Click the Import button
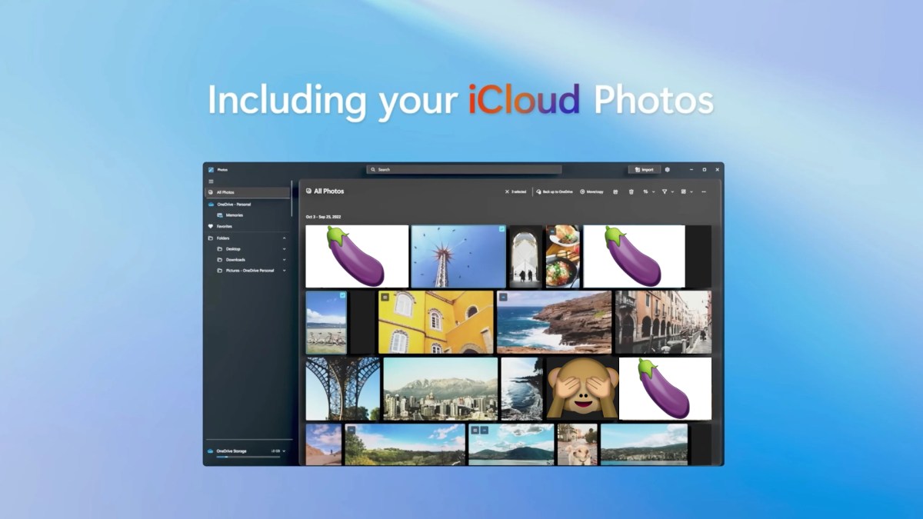Screen dimensions: 923x519 tap(644, 169)
